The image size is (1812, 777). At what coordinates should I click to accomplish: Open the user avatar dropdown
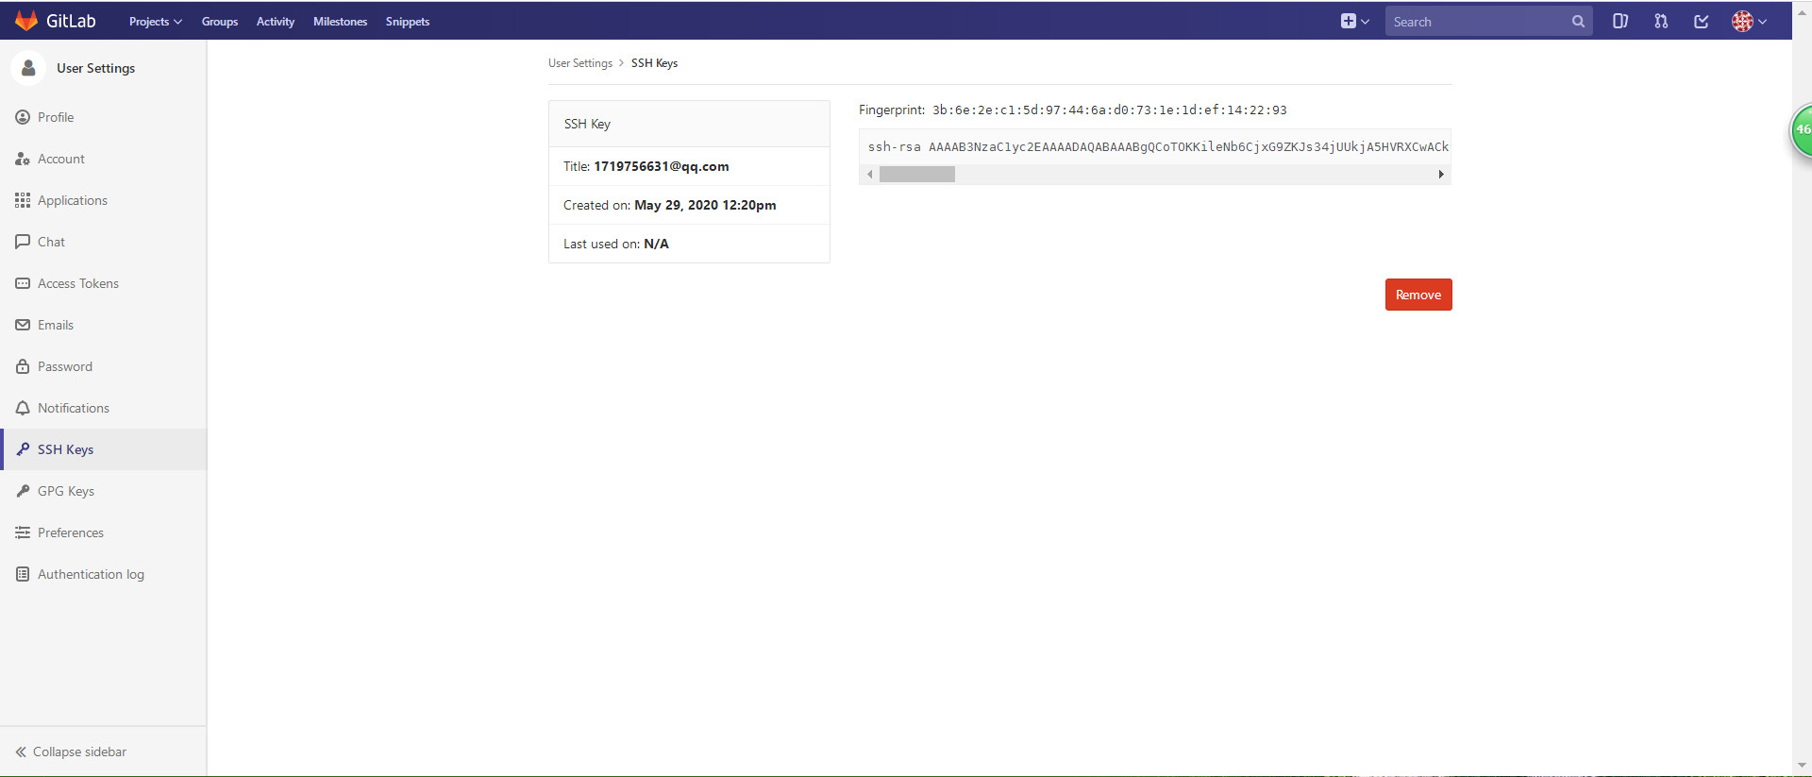[1749, 21]
